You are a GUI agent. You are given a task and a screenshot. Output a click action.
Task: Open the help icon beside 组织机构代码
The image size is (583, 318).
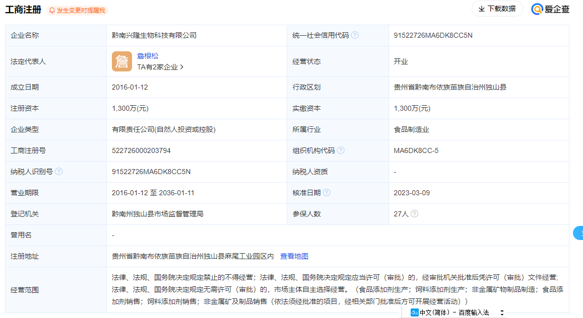341,150
